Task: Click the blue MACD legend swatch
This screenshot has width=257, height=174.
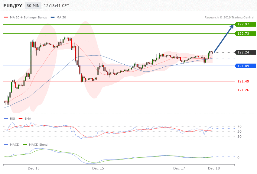Action: pyautogui.click(x=6, y=145)
